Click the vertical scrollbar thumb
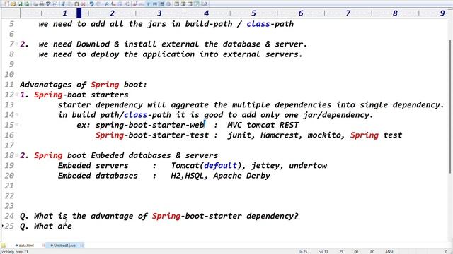This screenshot has height=254, width=453. click(x=451, y=107)
